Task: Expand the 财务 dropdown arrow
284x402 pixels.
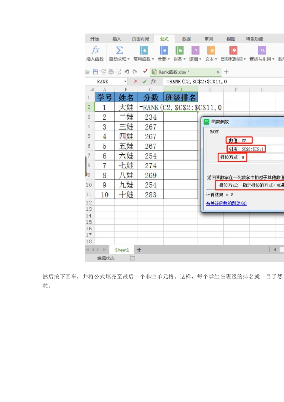Action: 184,59
